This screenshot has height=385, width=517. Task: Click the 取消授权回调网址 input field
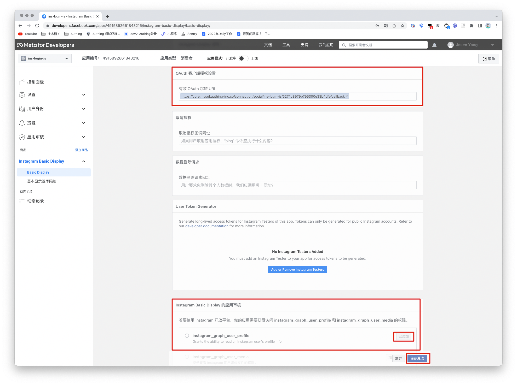pos(297,141)
